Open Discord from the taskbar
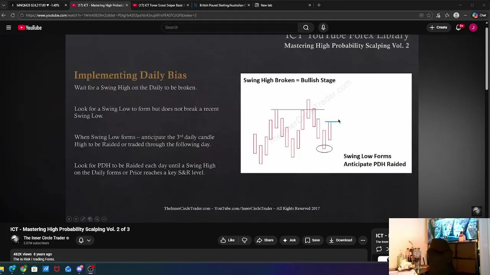The height and width of the screenshot is (275, 490). [x=79, y=269]
